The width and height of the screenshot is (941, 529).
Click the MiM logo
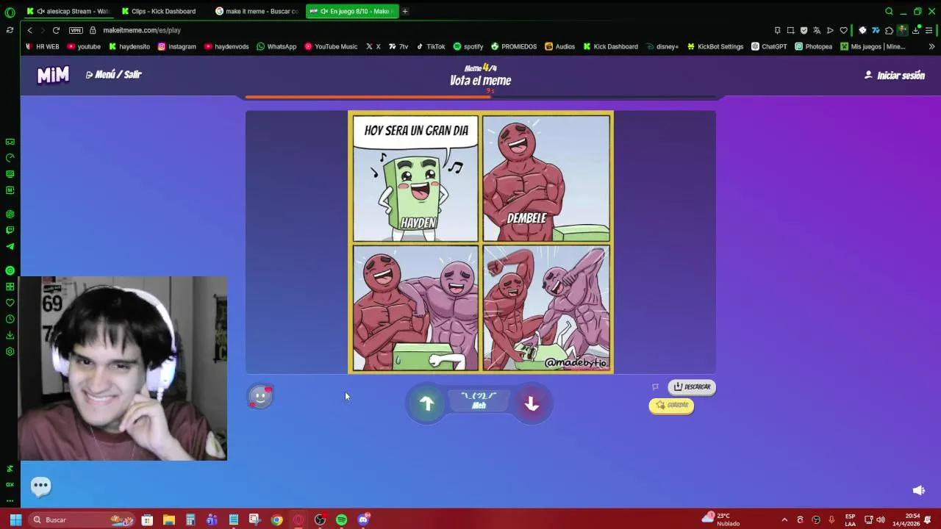[53, 75]
